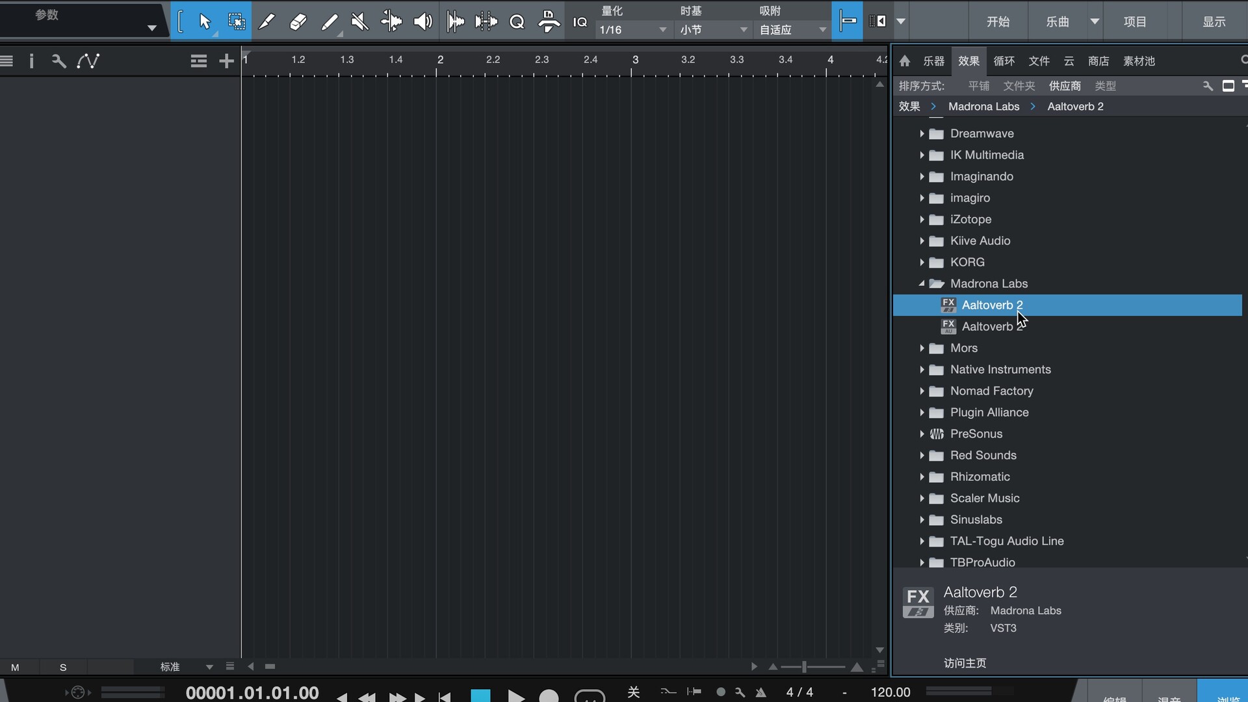Screen dimensions: 1248x702
Task: Toggle Snap to grid button
Action: [x=848, y=21]
